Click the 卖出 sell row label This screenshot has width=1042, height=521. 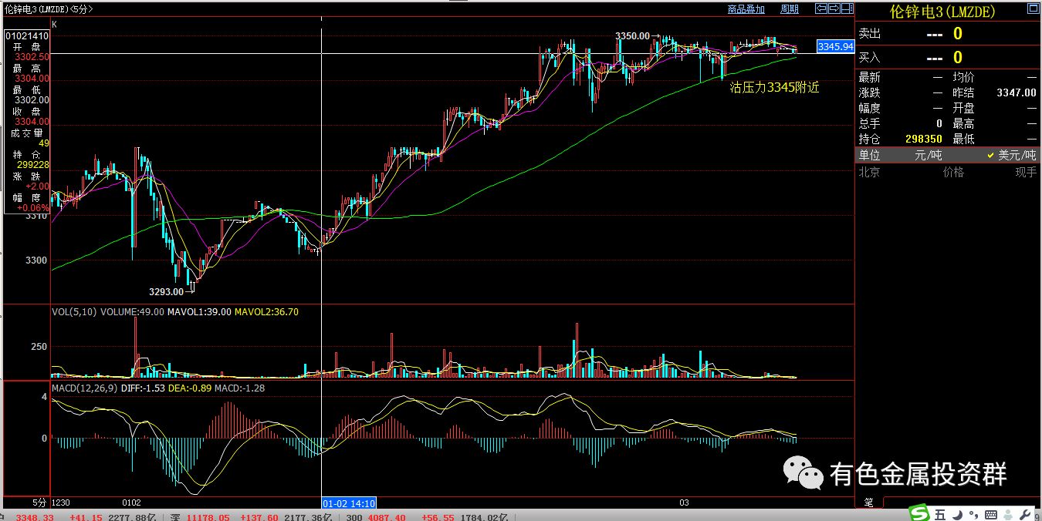coord(870,34)
